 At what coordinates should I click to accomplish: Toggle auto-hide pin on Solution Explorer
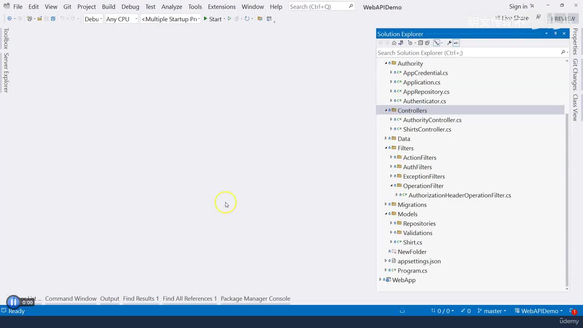(x=555, y=34)
